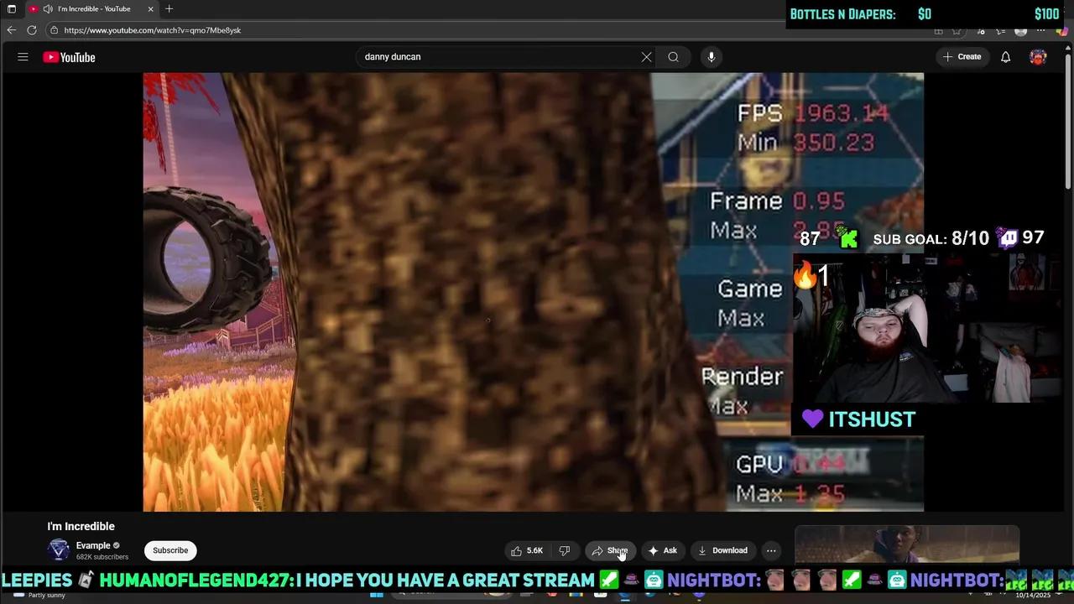Viewport: 1074px width, 604px height.
Task: Reload the current page
Action: 32,30
